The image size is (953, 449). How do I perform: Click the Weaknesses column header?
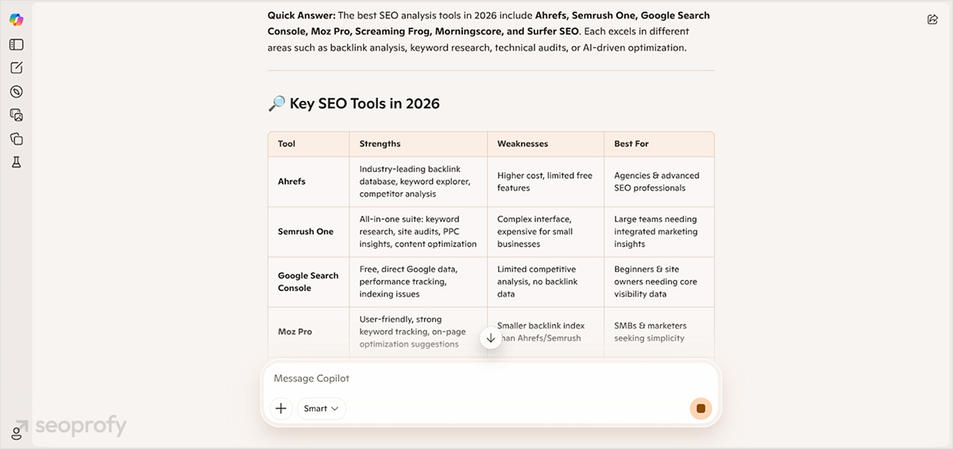[523, 144]
